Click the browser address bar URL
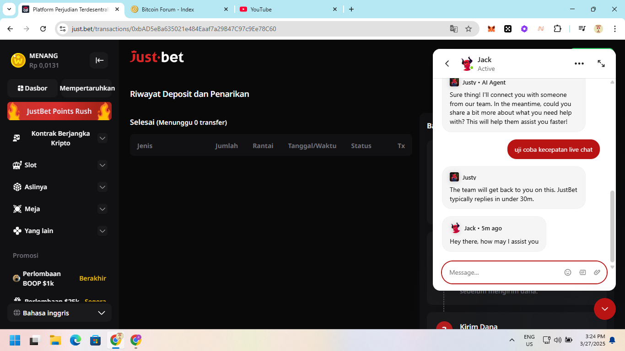The width and height of the screenshot is (625, 351). point(174,29)
